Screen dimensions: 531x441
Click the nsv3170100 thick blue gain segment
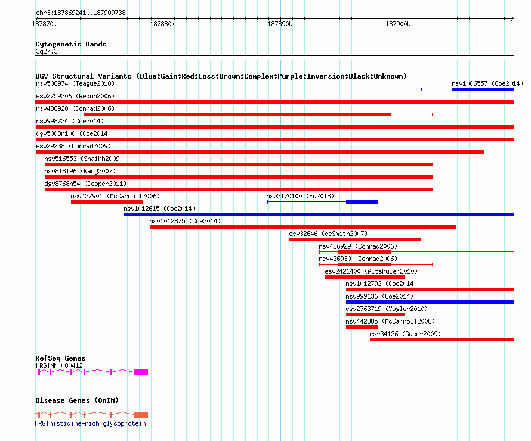tap(362, 202)
